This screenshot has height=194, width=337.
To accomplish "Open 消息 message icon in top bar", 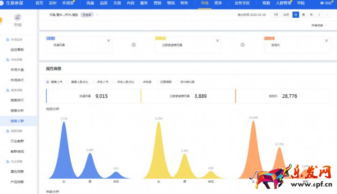I will [322, 3].
